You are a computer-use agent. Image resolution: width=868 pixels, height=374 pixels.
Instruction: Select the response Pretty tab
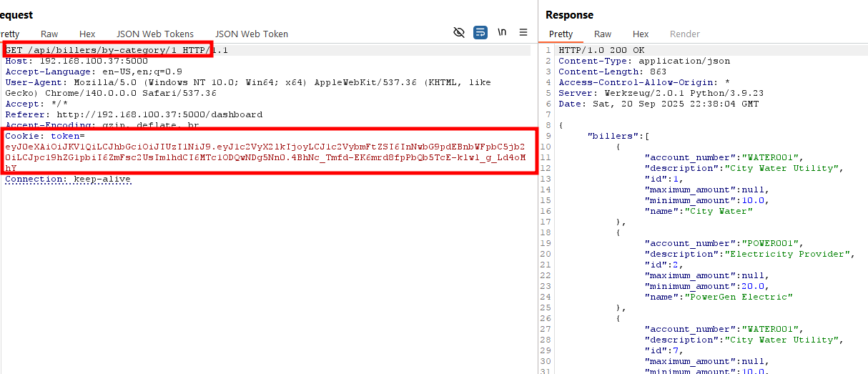coord(561,34)
